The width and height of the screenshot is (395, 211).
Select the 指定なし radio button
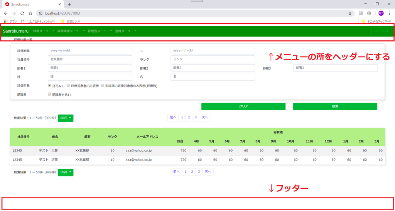(x=49, y=86)
